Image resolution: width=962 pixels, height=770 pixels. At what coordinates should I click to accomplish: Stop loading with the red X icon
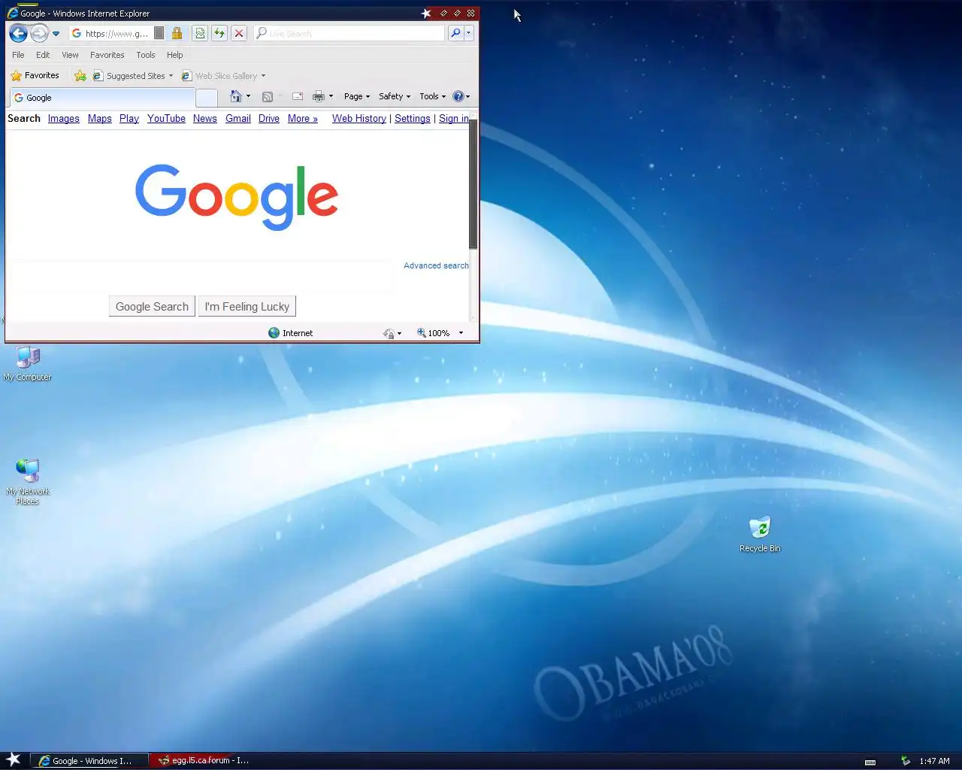point(238,33)
